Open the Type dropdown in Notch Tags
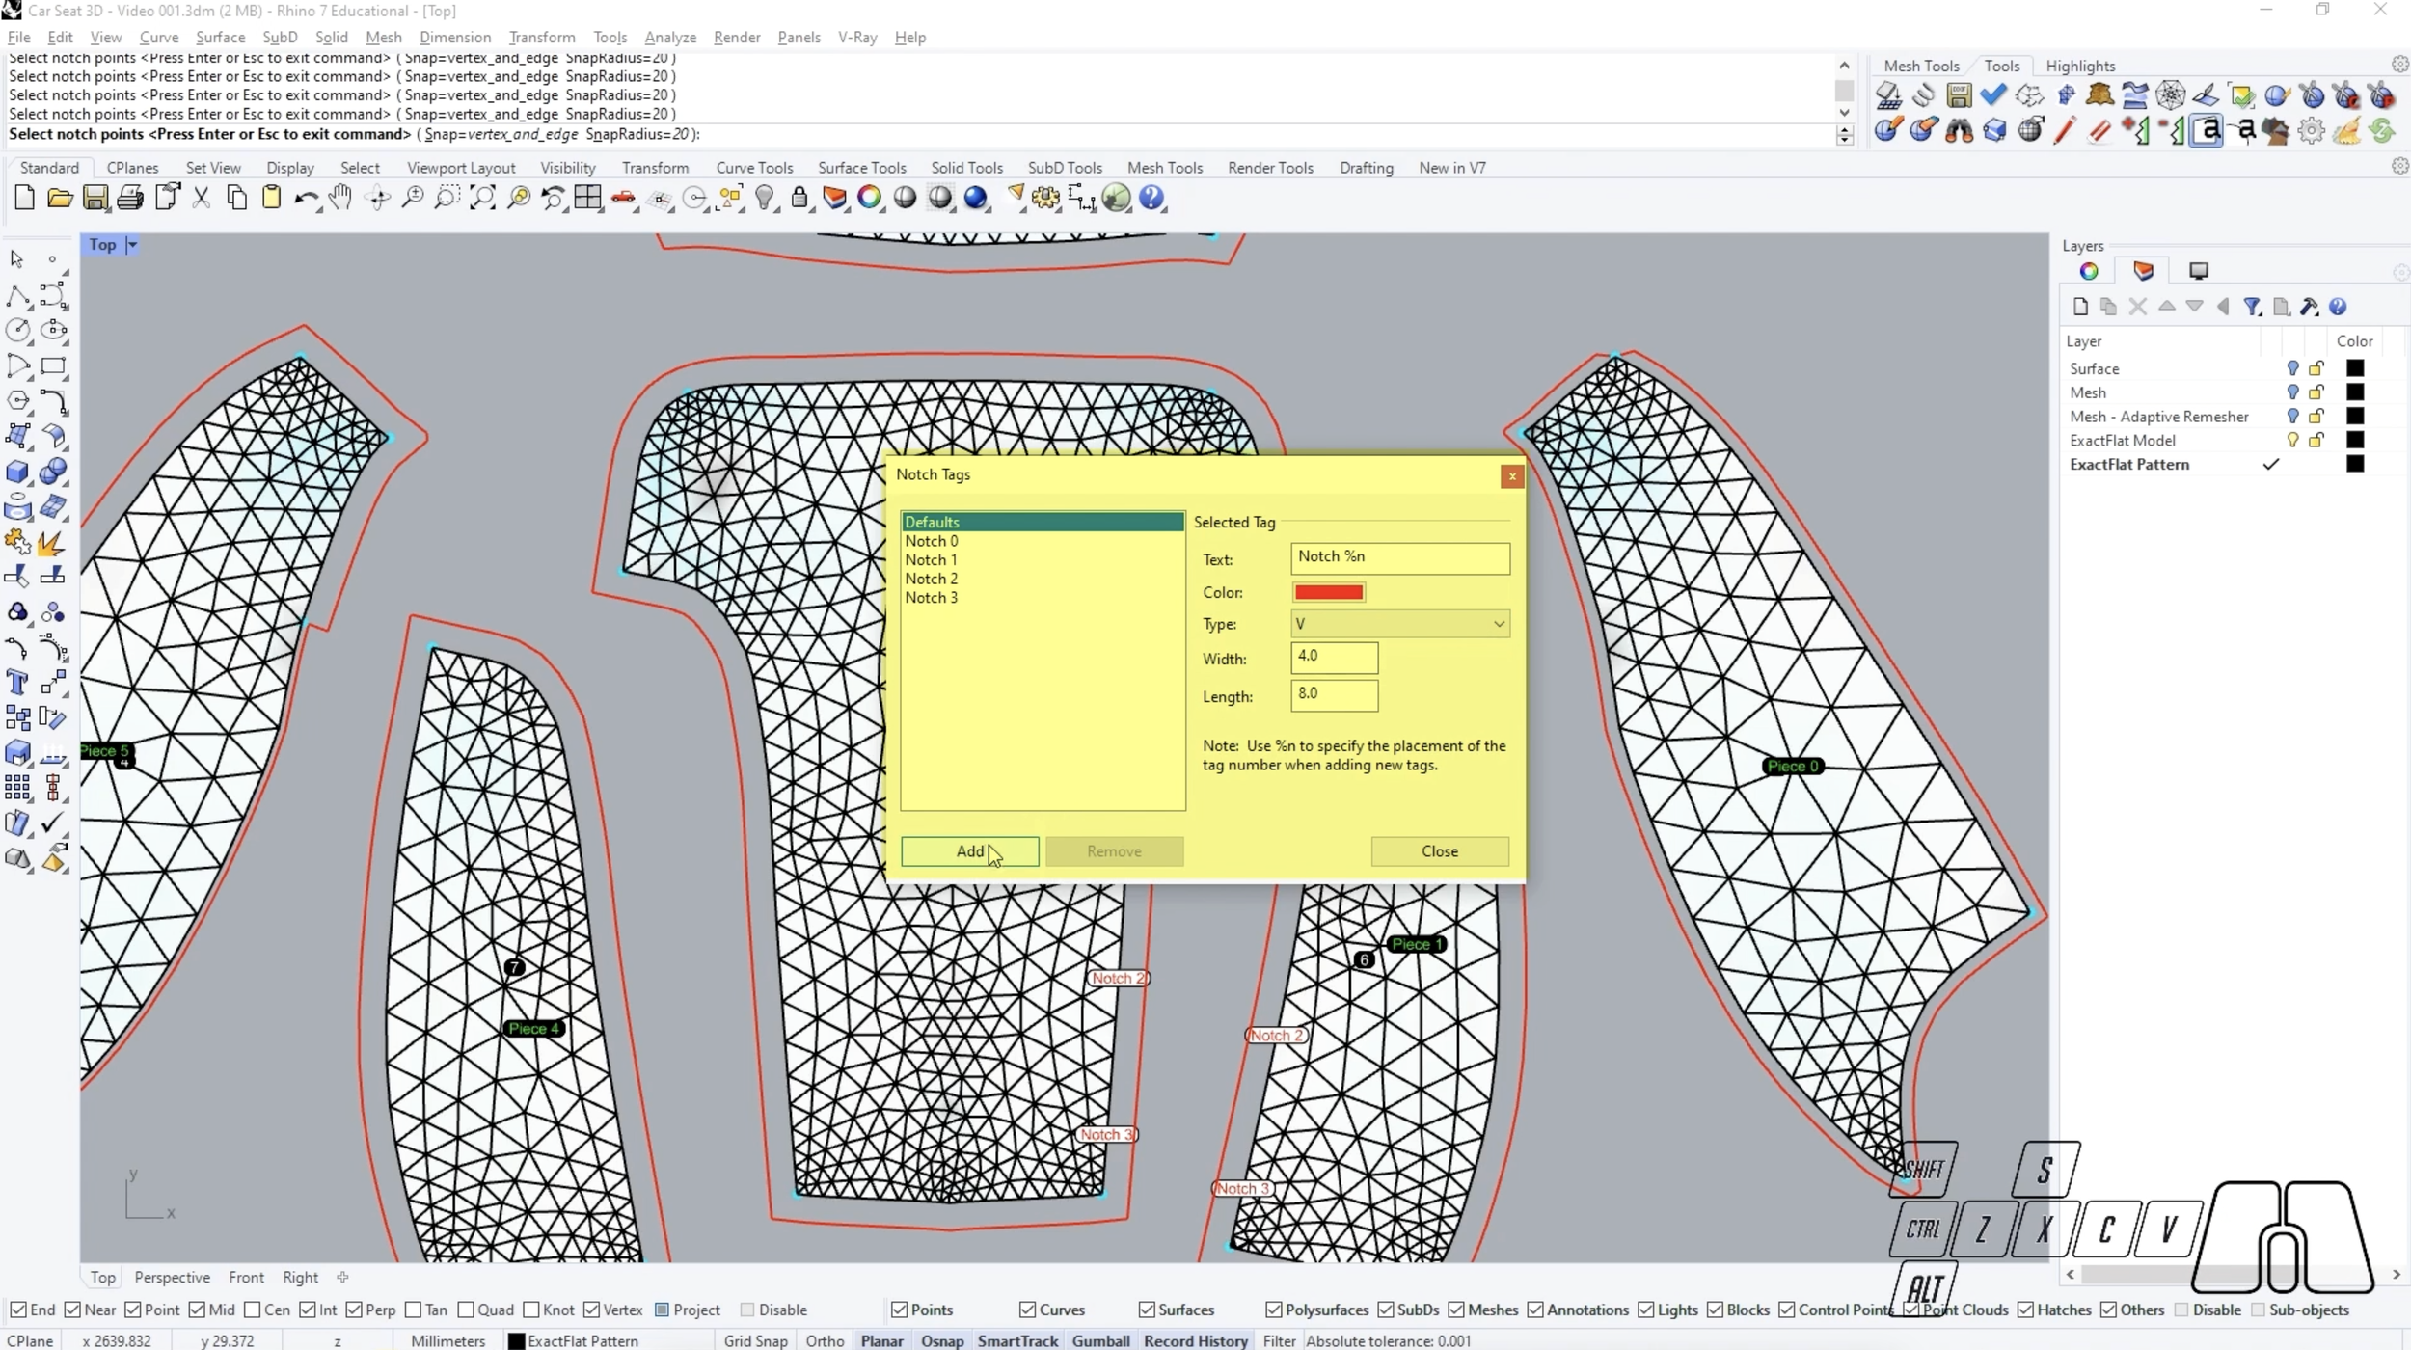 [x=1400, y=624]
